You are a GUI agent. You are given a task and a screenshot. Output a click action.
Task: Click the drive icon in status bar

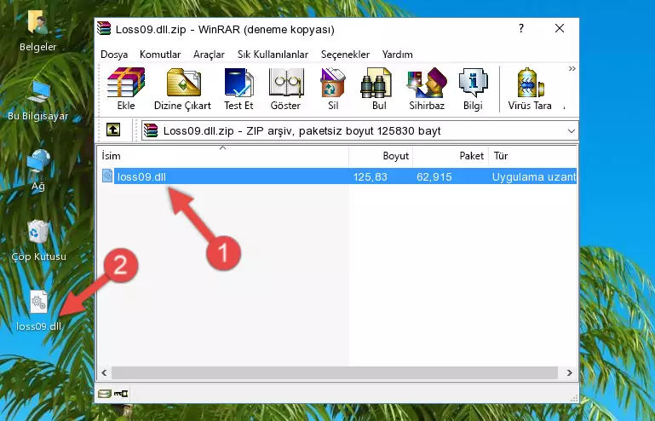(x=104, y=394)
